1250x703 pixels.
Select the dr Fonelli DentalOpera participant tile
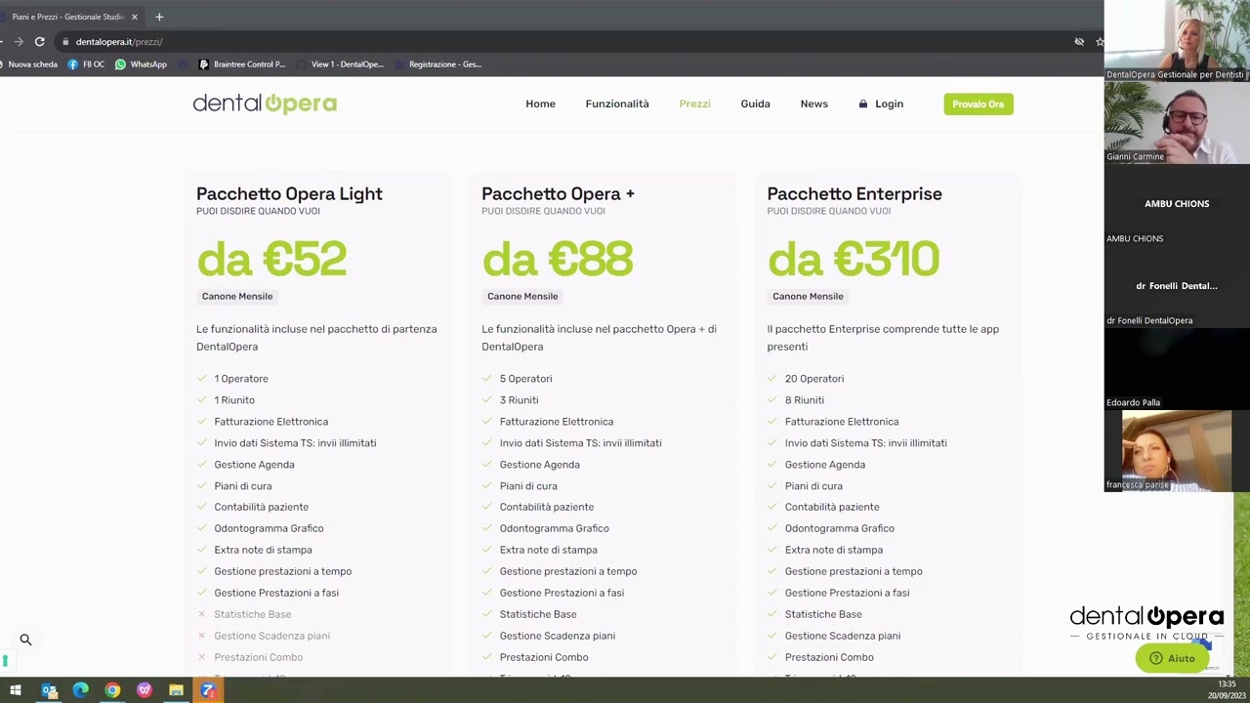(x=1177, y=287)
